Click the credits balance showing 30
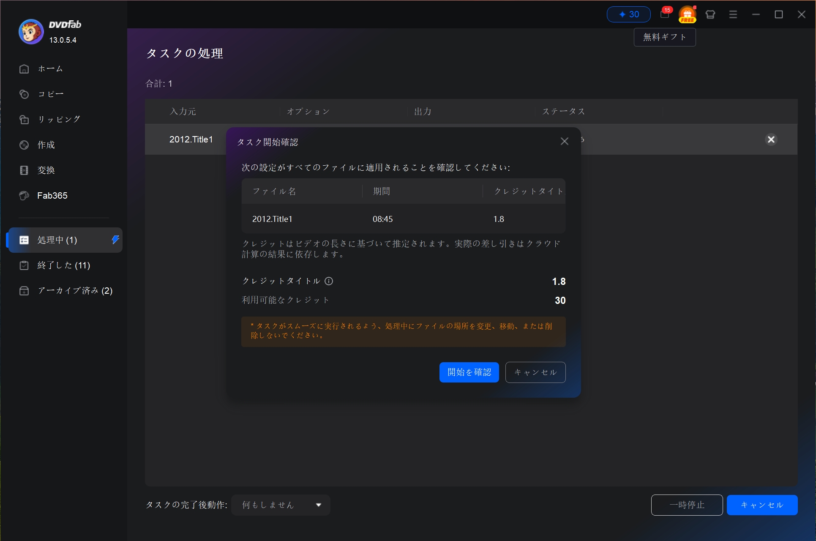Viewport: 816px width, 541px height. (x=628, y=14)
